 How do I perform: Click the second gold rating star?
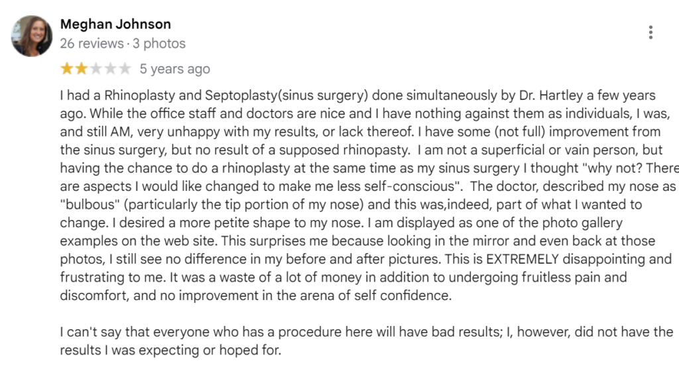(81, 69)
